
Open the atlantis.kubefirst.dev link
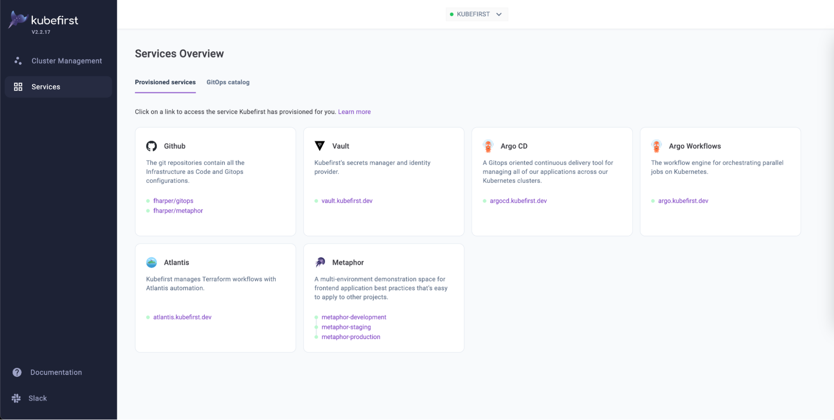182,317
